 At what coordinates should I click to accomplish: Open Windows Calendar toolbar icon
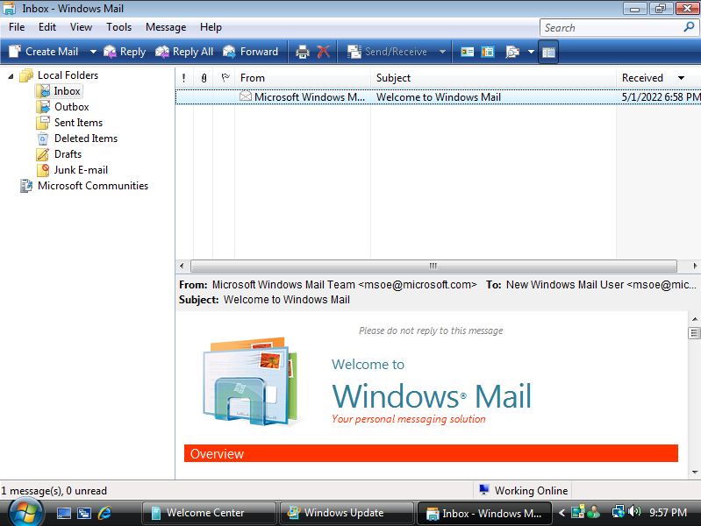(488, 52)
